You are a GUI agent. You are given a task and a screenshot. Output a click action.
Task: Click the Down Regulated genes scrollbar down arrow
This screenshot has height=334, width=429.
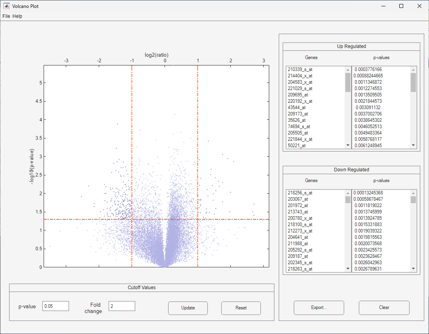click(348, 269)
